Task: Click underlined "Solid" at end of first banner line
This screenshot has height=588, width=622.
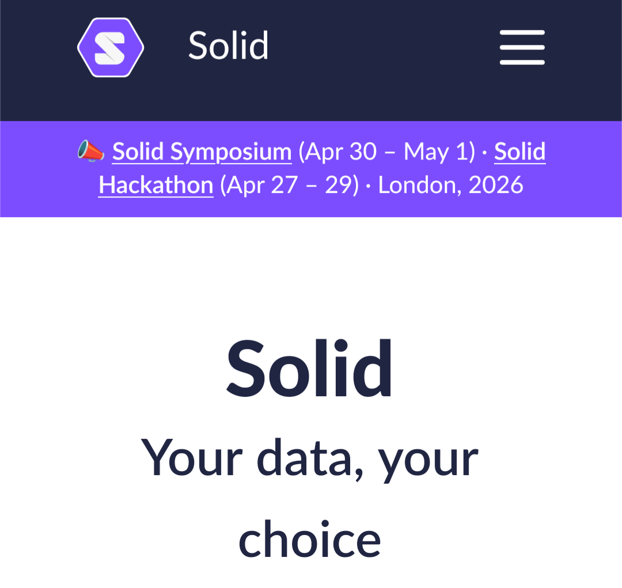Action: (519, 152)
